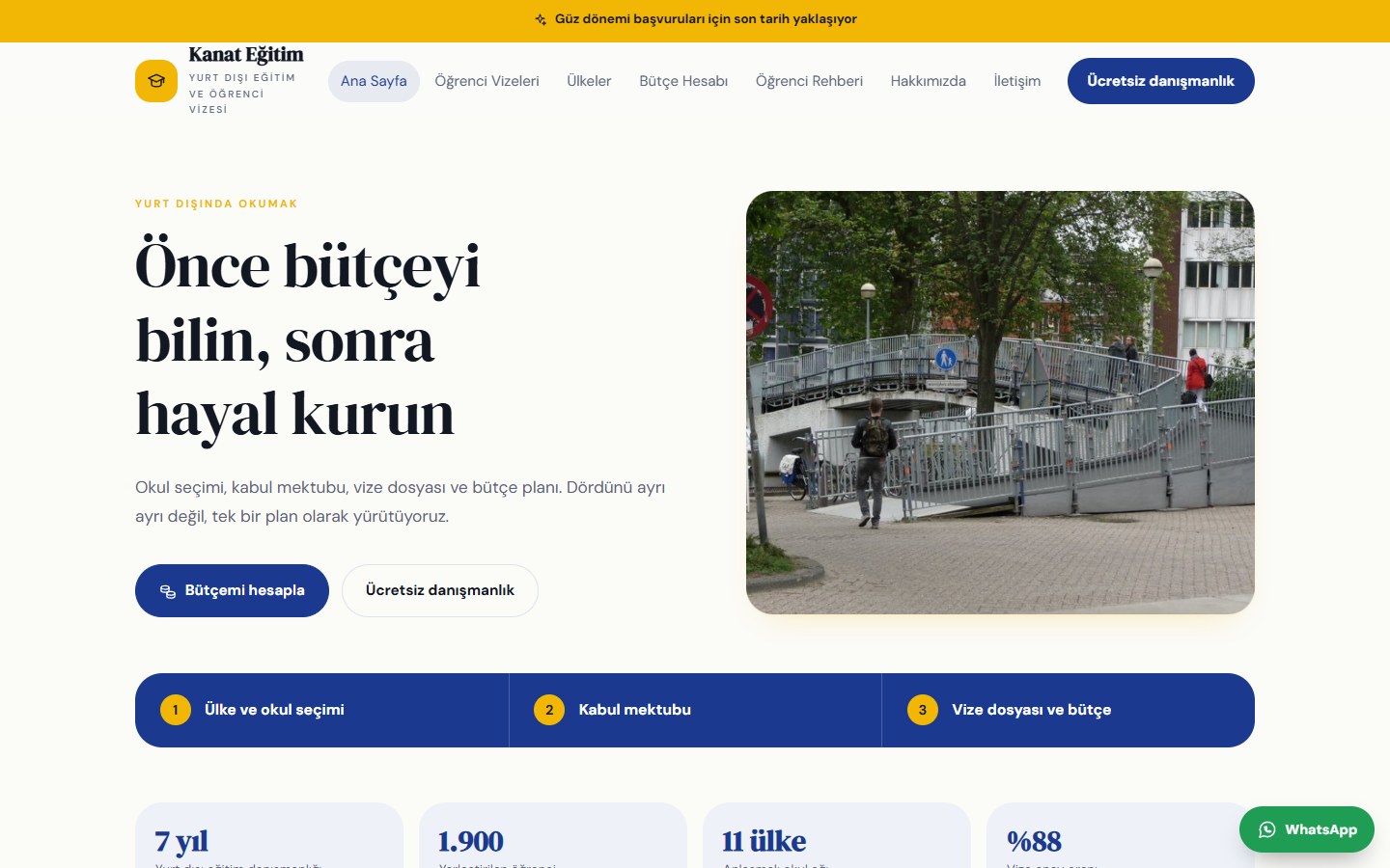This screenshot has height=868, width=1390.
Task: Click the coins icon on Bütçemi hesapla
Action: (x=168, y=591)
